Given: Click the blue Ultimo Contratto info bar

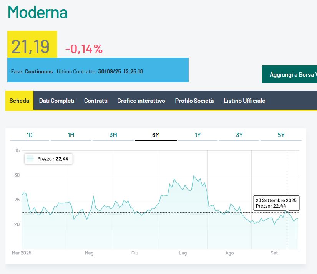Looking at the screenshot, I should click(98, 71).
